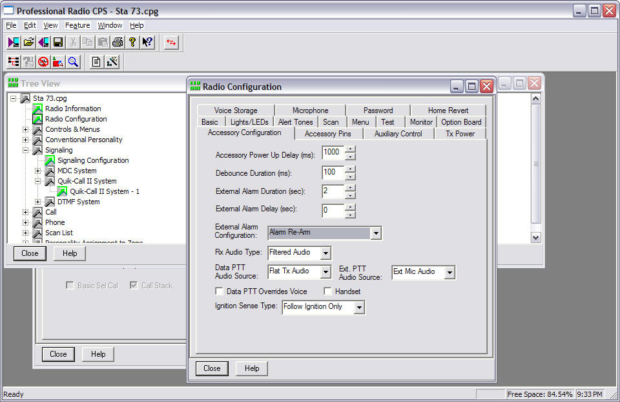Image resolution: width=620 pixels, height=402 pixels.
Task: Open the Ignition Sense Type dropdown
Action: pos(359,308)
